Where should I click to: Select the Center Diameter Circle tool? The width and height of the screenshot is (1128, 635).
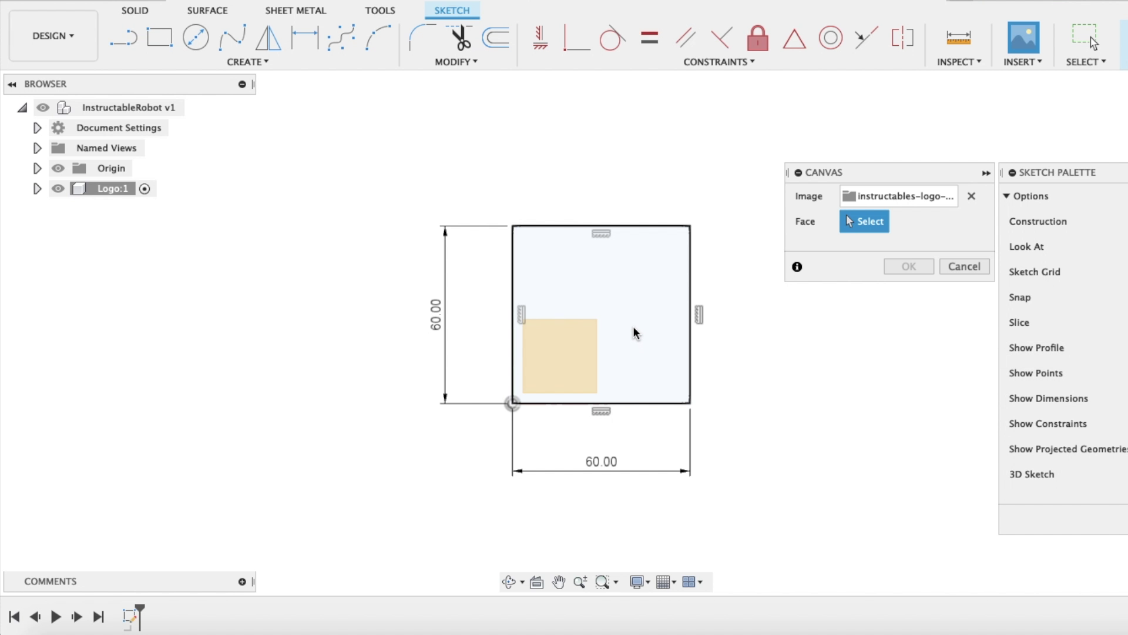(196, 38)
